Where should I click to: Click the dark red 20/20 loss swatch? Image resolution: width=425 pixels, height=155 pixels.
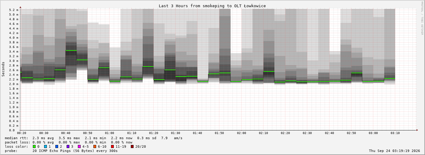click(132, 146)
